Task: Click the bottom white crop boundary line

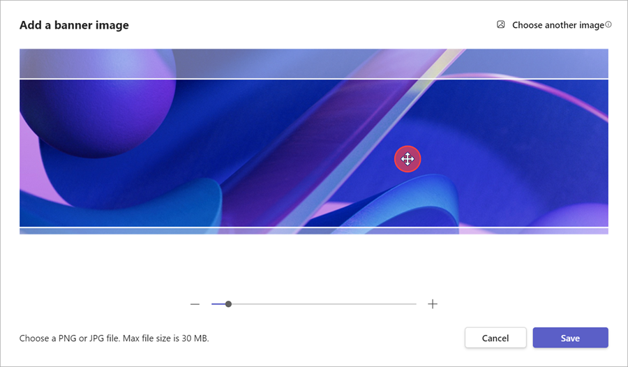Action: pyautogui.click(x=314, y=227)
